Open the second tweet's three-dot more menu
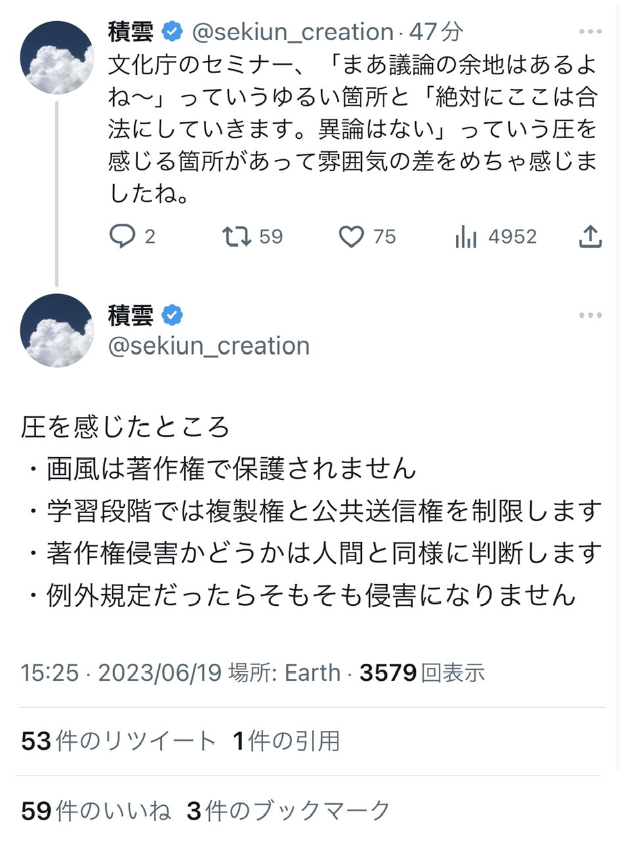The height and width of the screenshot is (842, 625). (590, 316)
